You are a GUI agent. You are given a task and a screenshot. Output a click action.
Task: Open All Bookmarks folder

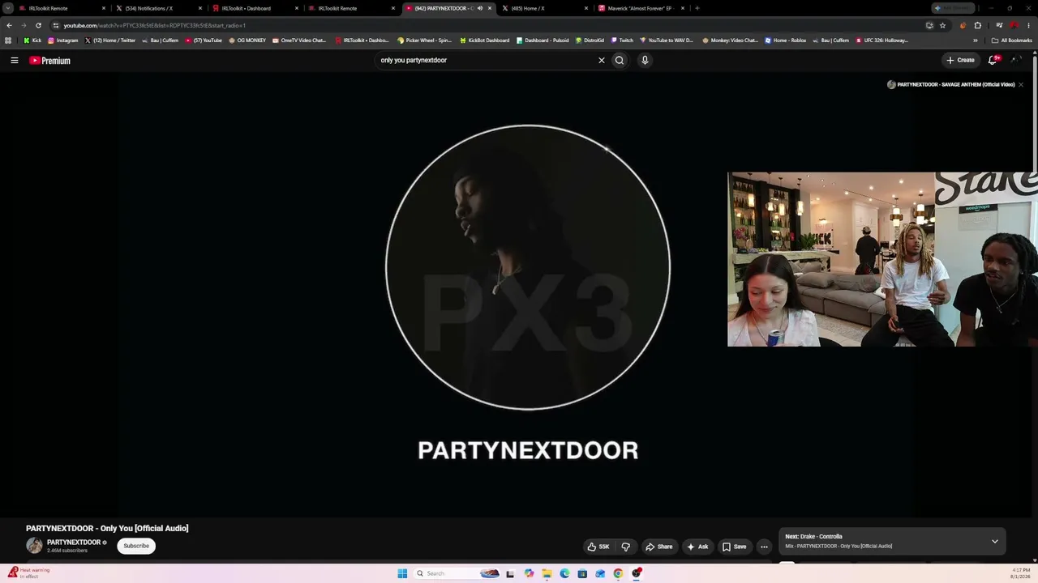[x=1011, y=40]
